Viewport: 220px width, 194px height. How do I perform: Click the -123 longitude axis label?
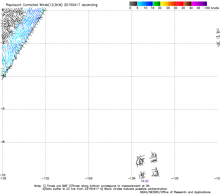(x=175, y=178)
